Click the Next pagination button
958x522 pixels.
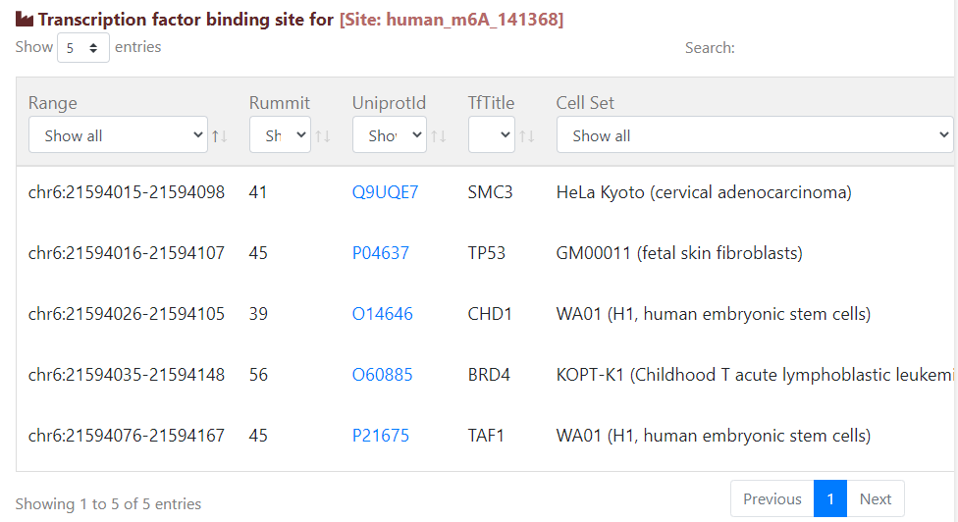[x=875, y=498]
